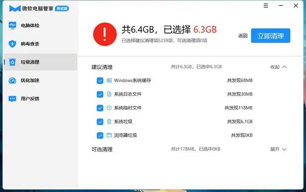Click the 立即清理 button
This screenshot has height=192, width=306.
pyautogui.click(x=270, y=36)
